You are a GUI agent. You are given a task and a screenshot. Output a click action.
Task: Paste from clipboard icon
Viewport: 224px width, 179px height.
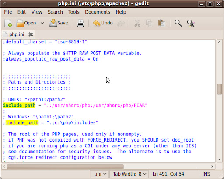[x=161, y=23]
